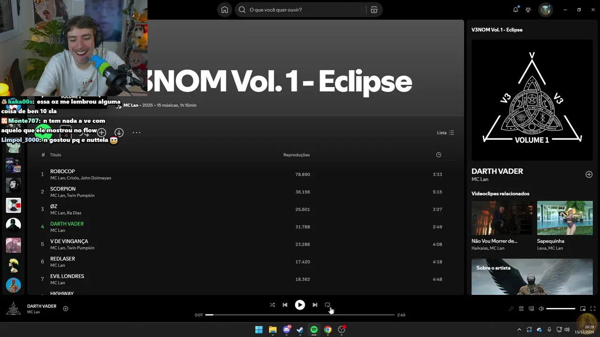Select the V DE VINGANÇA track
The height and width of the screenshot is (337, 600).
pos(69,242)
